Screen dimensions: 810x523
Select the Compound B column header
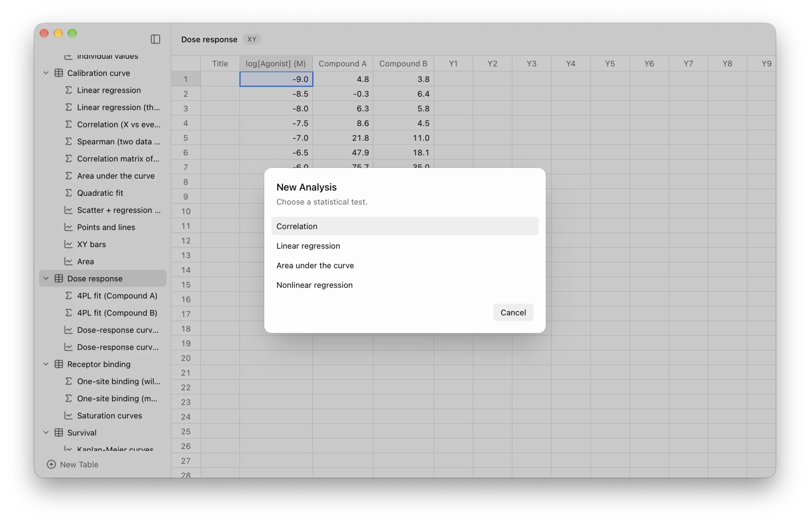click(x=403, y=64)
